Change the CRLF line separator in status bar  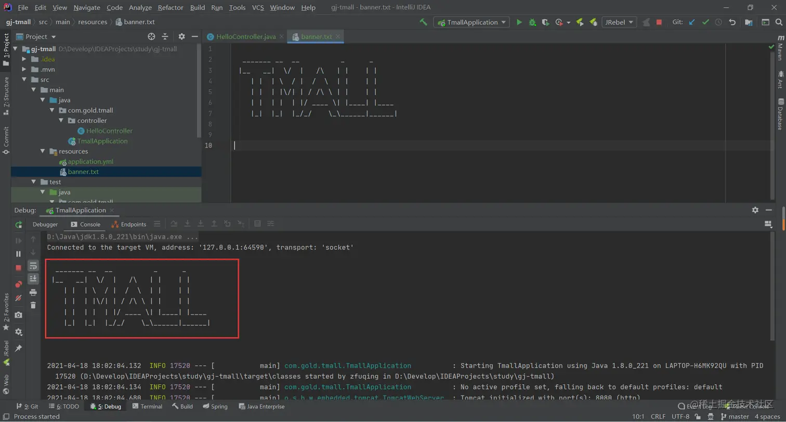[x=658, y=417]
